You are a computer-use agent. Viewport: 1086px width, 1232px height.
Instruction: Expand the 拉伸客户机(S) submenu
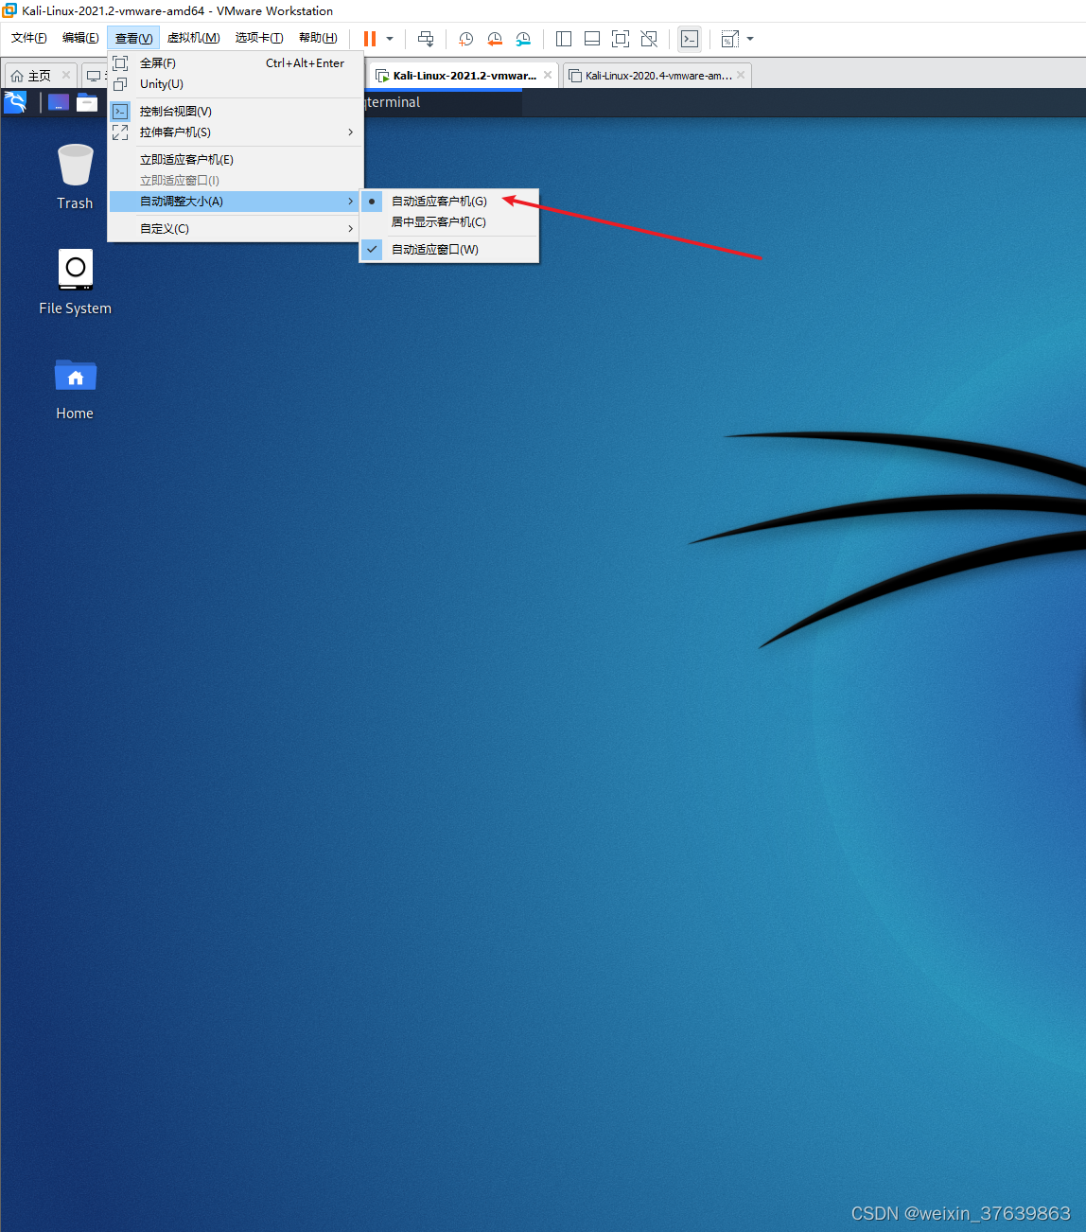click(x=236, y=132)
